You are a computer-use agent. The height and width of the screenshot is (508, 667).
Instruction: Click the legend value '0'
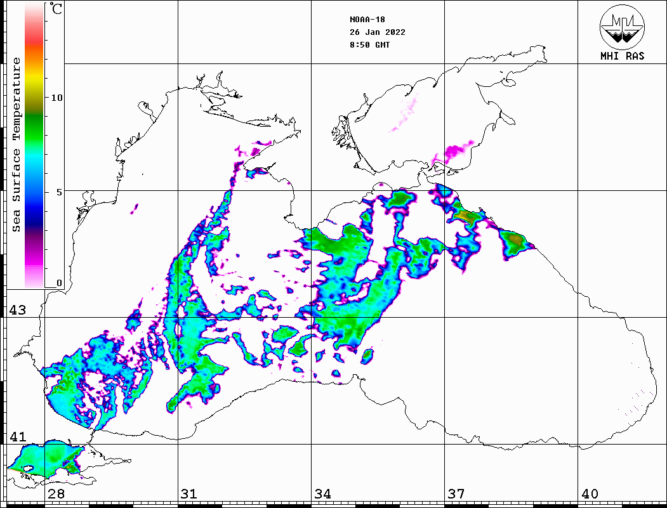coord(59,283)
